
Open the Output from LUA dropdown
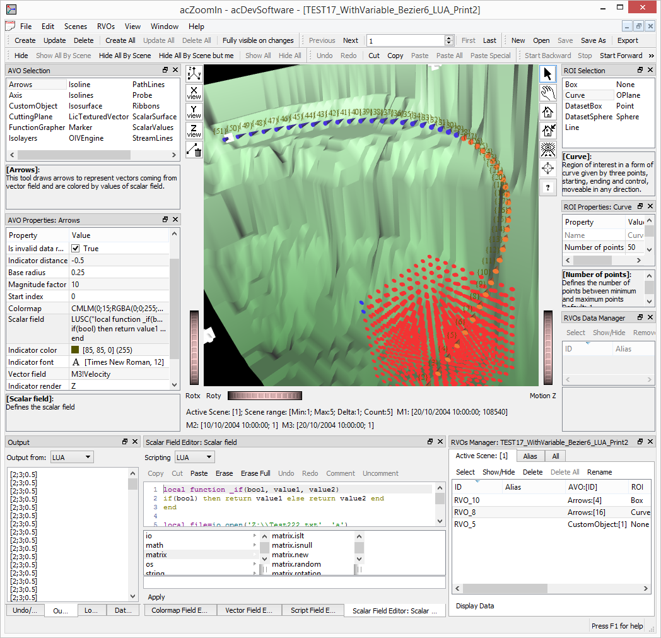pyautogui.click(x=71, y=457)
